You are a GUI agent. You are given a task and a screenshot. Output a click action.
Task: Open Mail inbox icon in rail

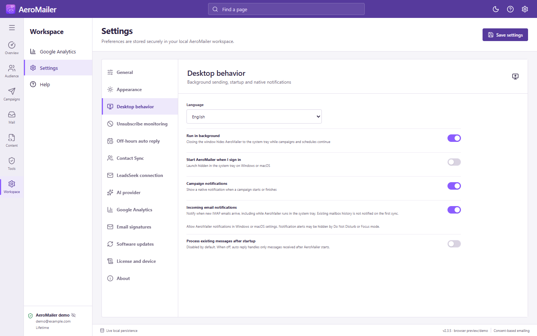[x=12, y=117]
